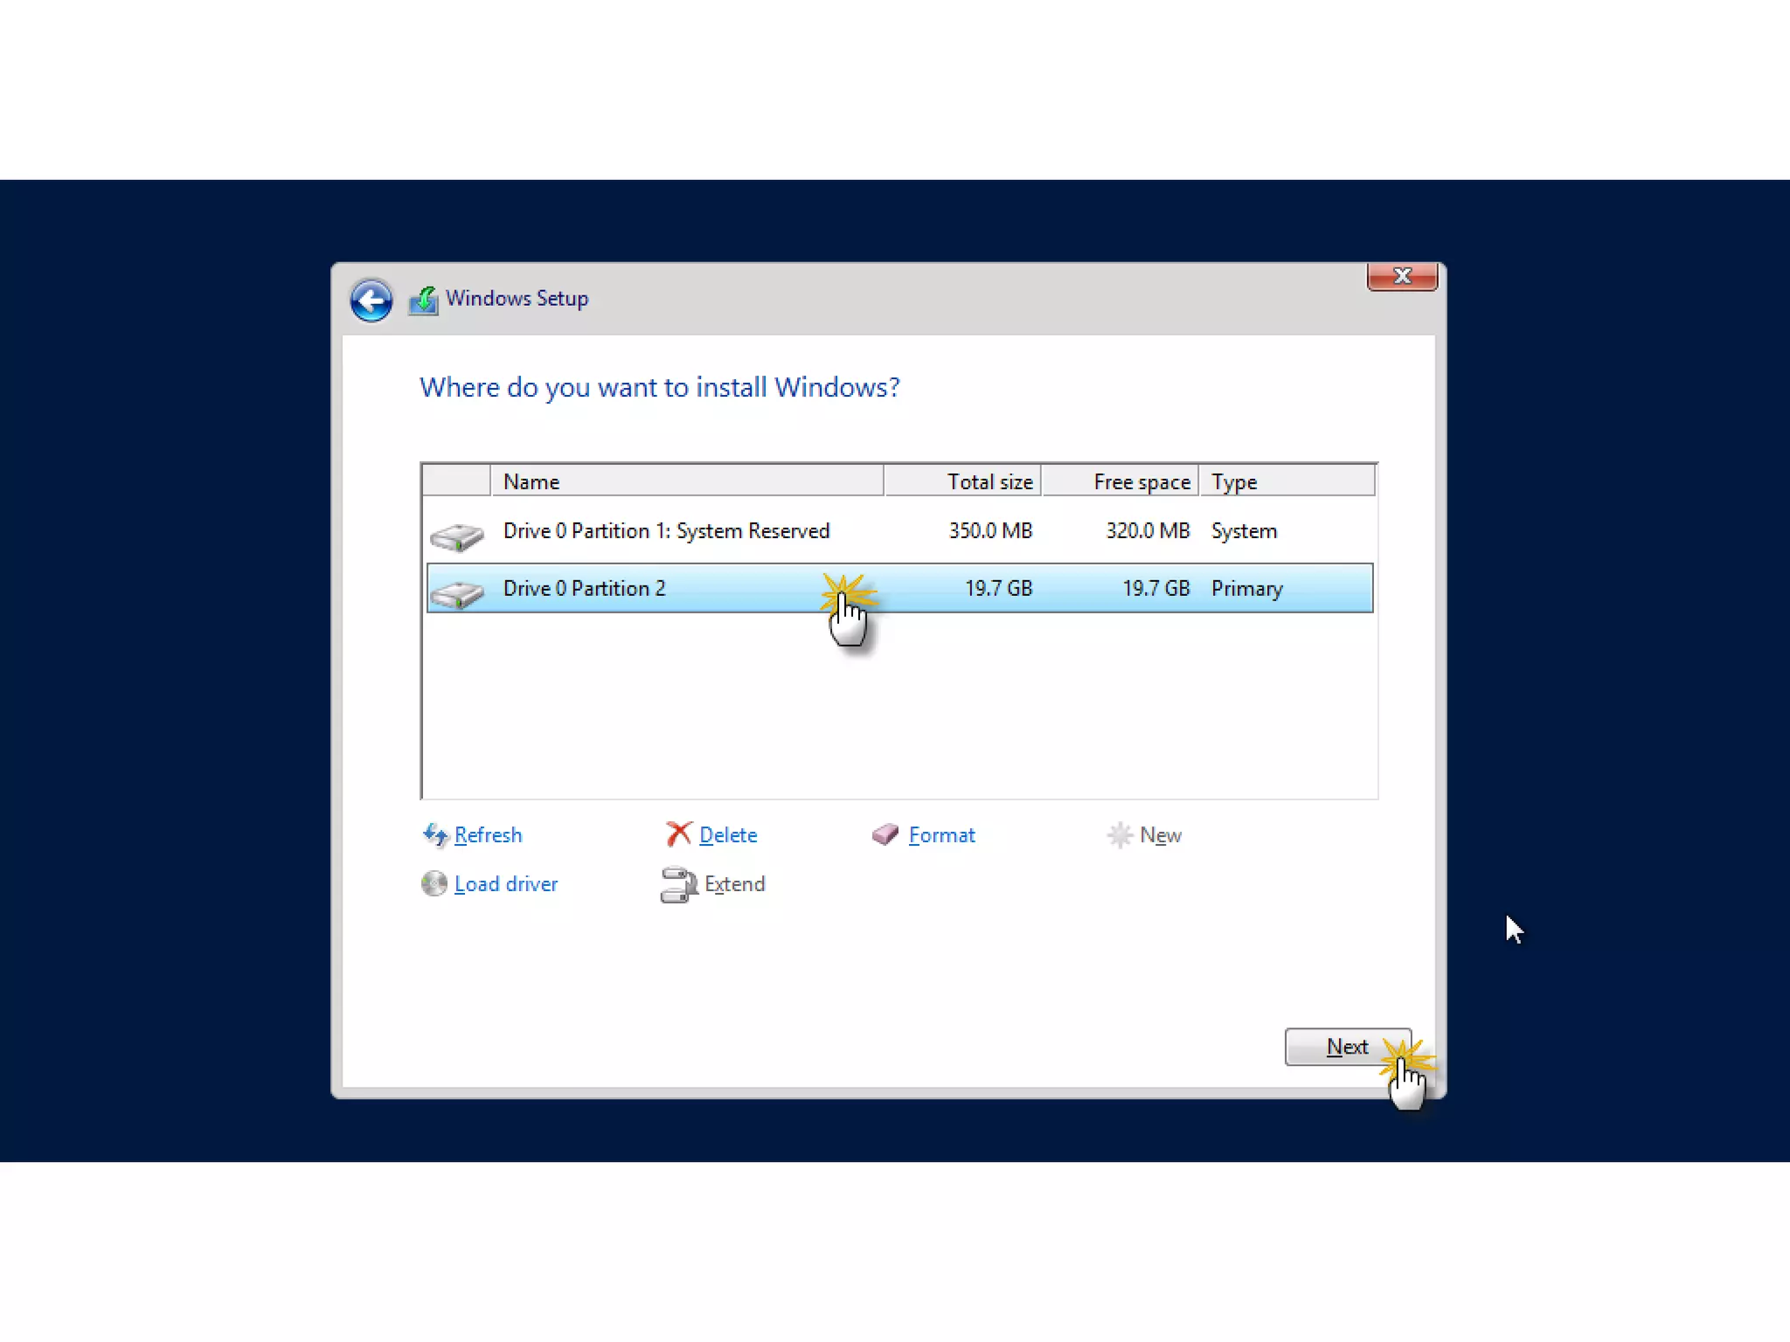
Task: Click the Refresh arrows icon
Action: point(434,835)
